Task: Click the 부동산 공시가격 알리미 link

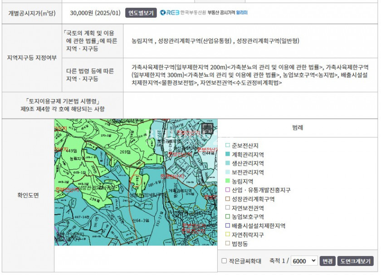Action: 227,13
